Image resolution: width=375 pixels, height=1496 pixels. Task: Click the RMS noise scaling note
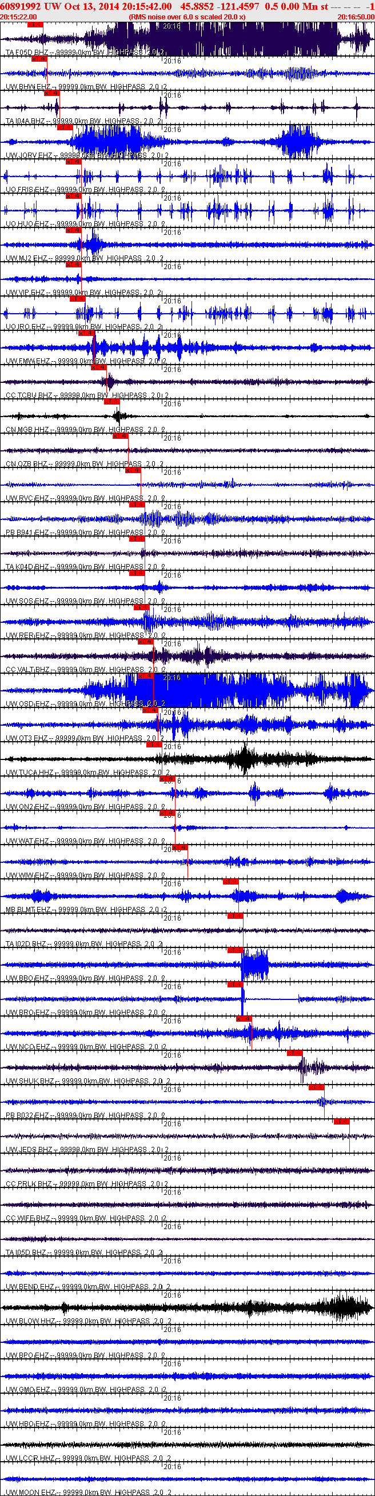tap(186, 17)
